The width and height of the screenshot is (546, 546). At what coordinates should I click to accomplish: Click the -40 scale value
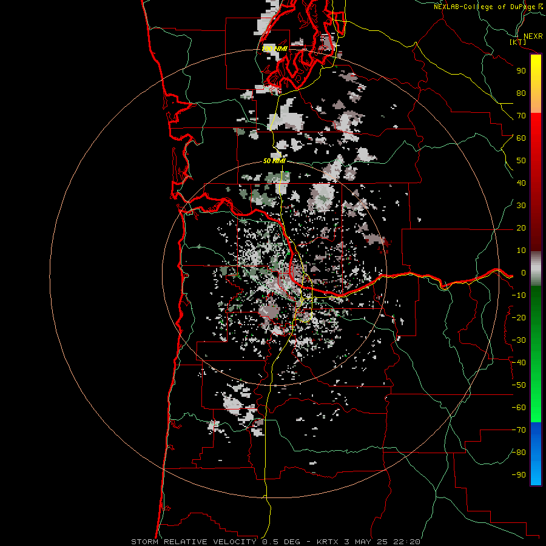tap(519, 363)
